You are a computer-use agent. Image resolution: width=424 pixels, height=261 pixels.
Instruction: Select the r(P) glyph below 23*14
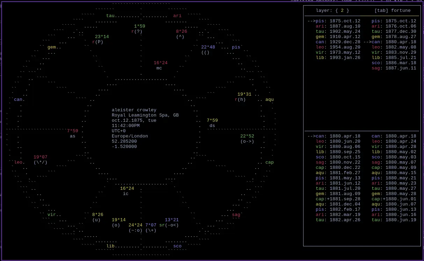(x=98, y=42)
